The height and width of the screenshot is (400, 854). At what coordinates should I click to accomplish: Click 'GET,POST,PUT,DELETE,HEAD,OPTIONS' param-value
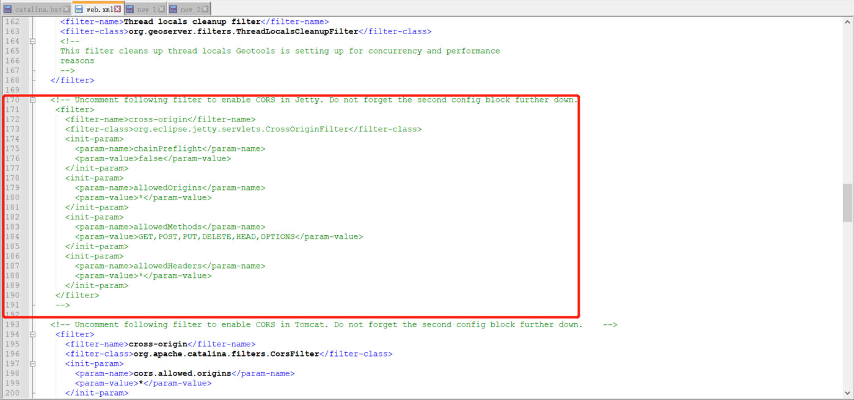pos(216,237)
